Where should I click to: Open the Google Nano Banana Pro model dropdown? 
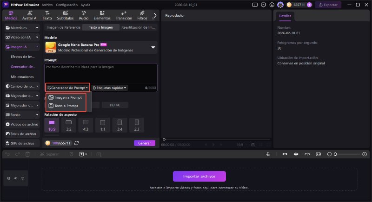[101, 47]
